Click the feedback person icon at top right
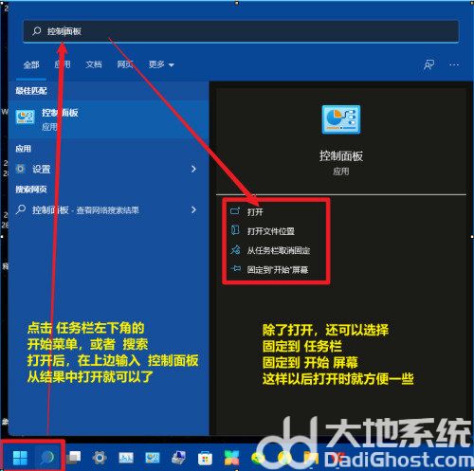The height and width of the screenshot is (471, 474). [x=428, y=64]
